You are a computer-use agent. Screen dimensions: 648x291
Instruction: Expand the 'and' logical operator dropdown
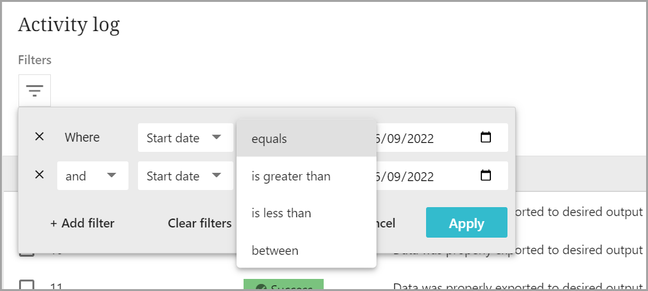[93, 176]
